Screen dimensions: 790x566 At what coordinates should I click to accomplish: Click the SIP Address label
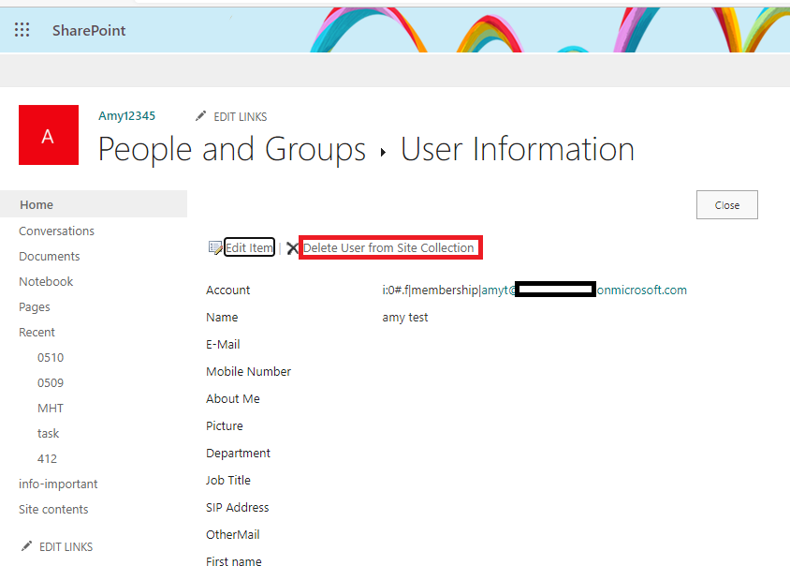(x=238, y=508)
